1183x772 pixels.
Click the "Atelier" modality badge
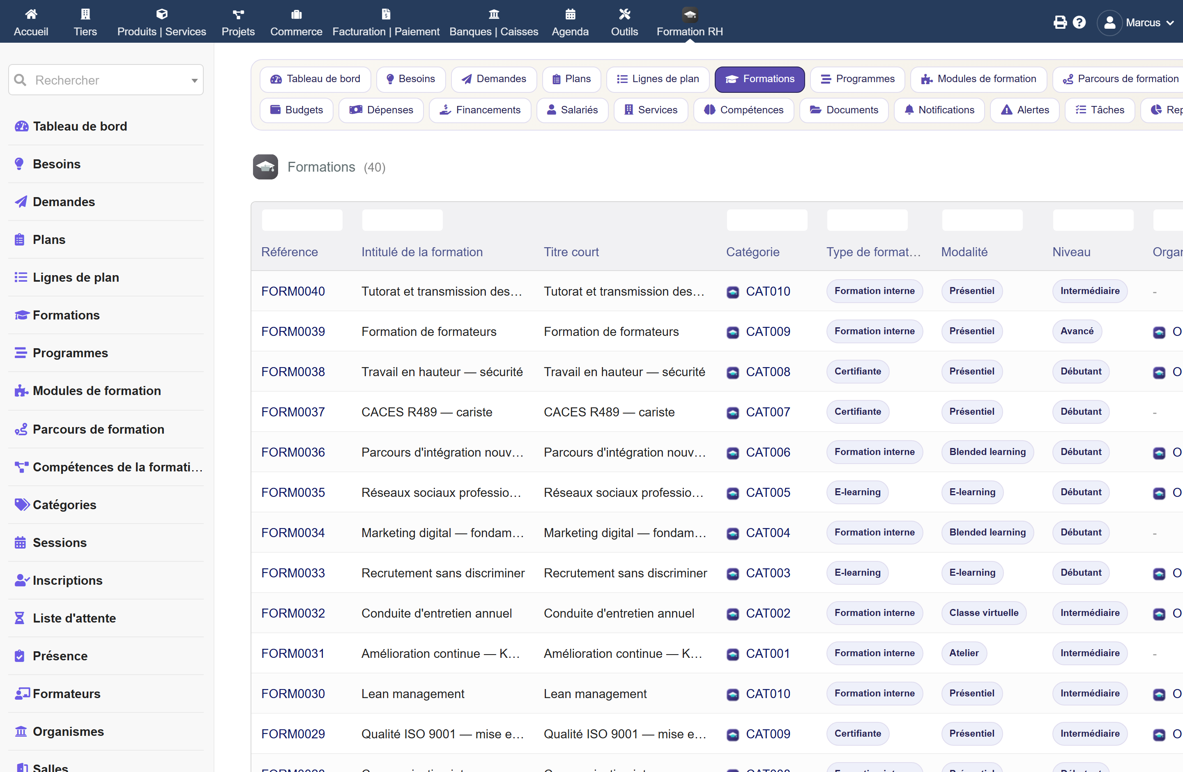point(964,653)
